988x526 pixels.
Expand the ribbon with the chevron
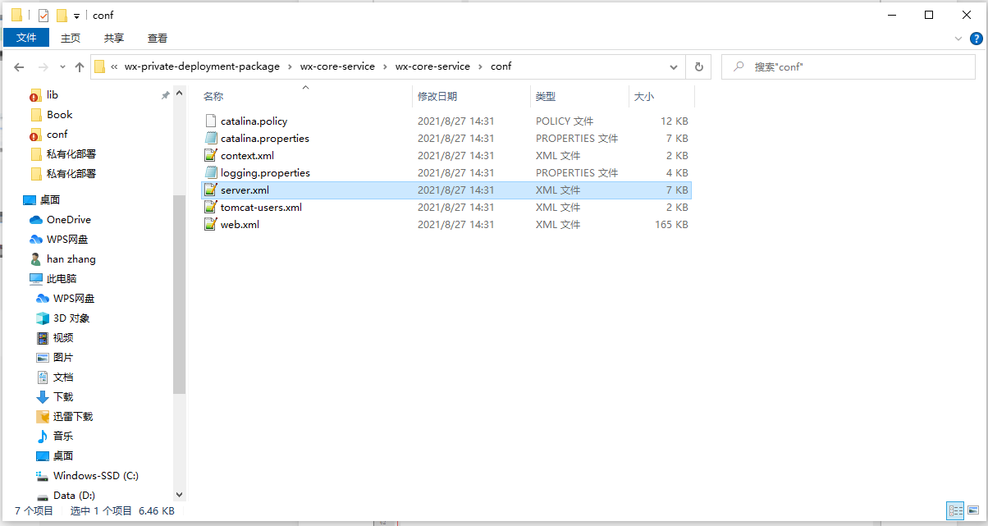(x=958, y=39)
